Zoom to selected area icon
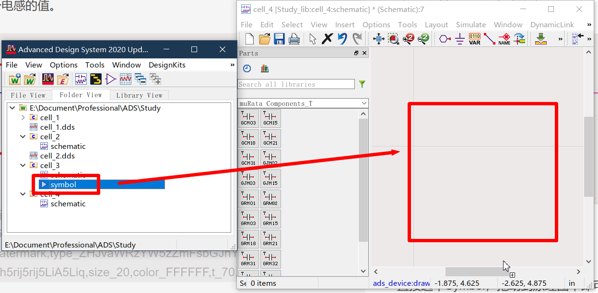This screenshot has width=598, height=293. tap(394, 39)
